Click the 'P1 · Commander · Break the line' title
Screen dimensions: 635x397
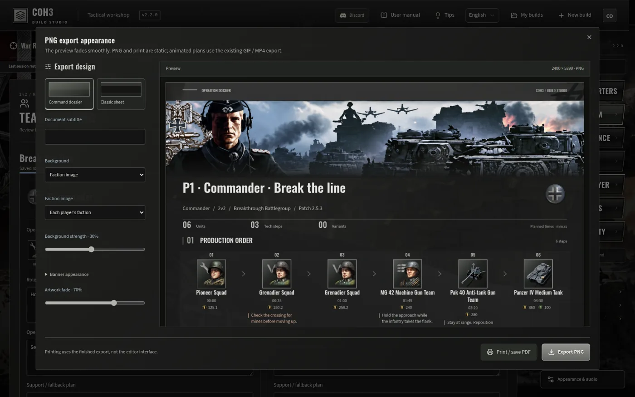(x=264, y=188)
